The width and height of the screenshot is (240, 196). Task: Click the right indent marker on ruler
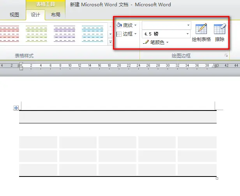(x=214, y=66)
